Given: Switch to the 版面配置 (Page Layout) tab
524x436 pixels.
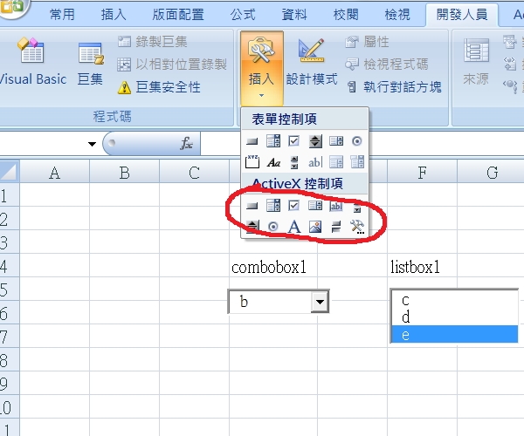Looking at the screenshot, I should coord(178,14).
